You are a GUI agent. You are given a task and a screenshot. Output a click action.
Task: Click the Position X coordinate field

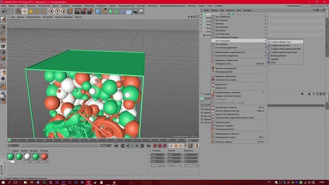pos(158,155)
